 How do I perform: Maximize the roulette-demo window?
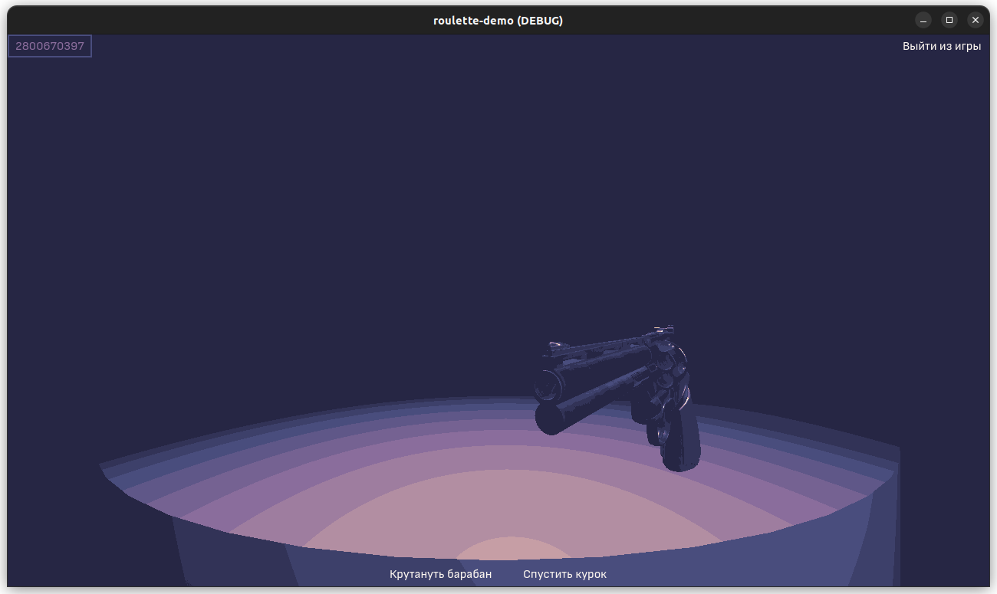pos(949,20)
